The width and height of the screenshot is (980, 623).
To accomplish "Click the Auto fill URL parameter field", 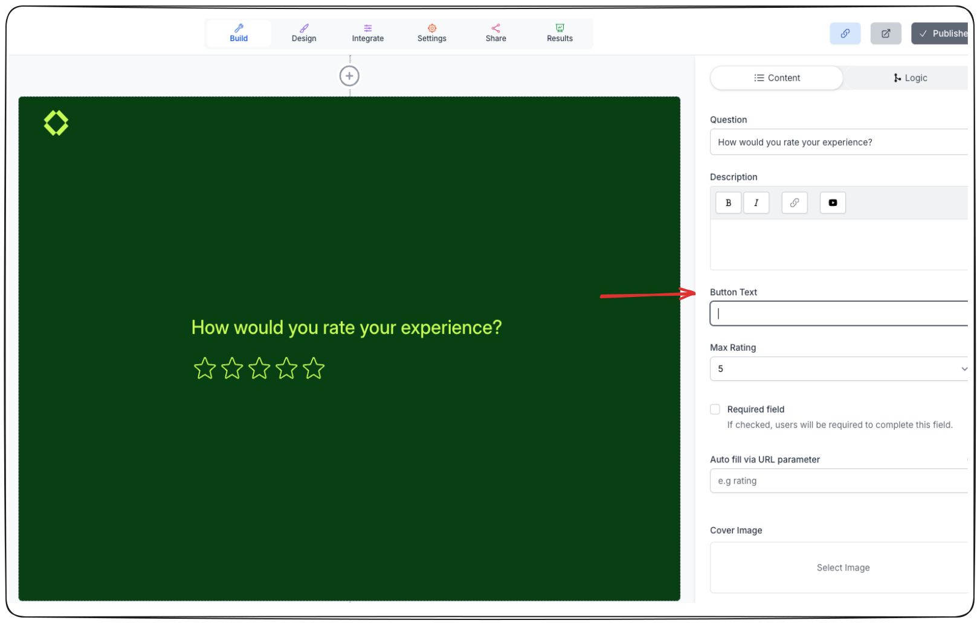I will click(839, 481).
